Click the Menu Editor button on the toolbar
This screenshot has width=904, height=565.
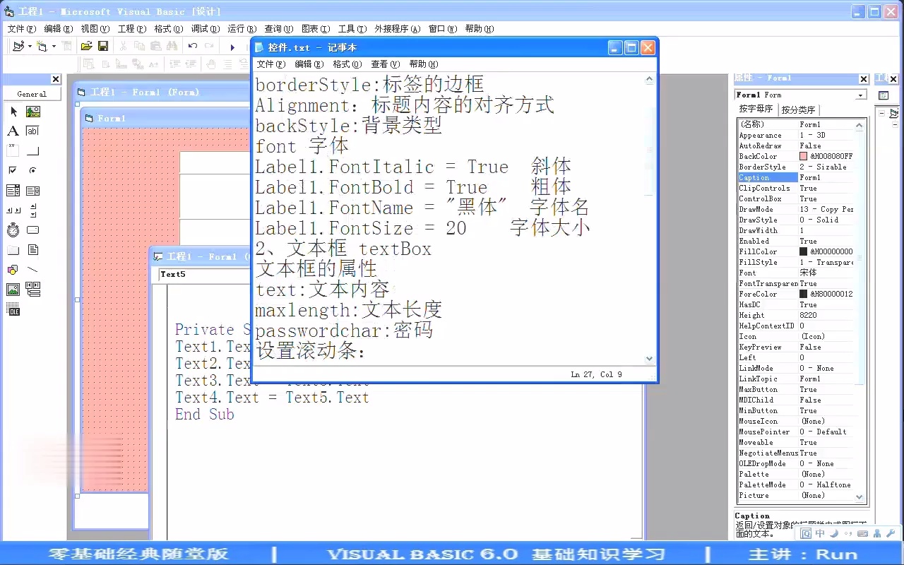click(x=66, y=45)
